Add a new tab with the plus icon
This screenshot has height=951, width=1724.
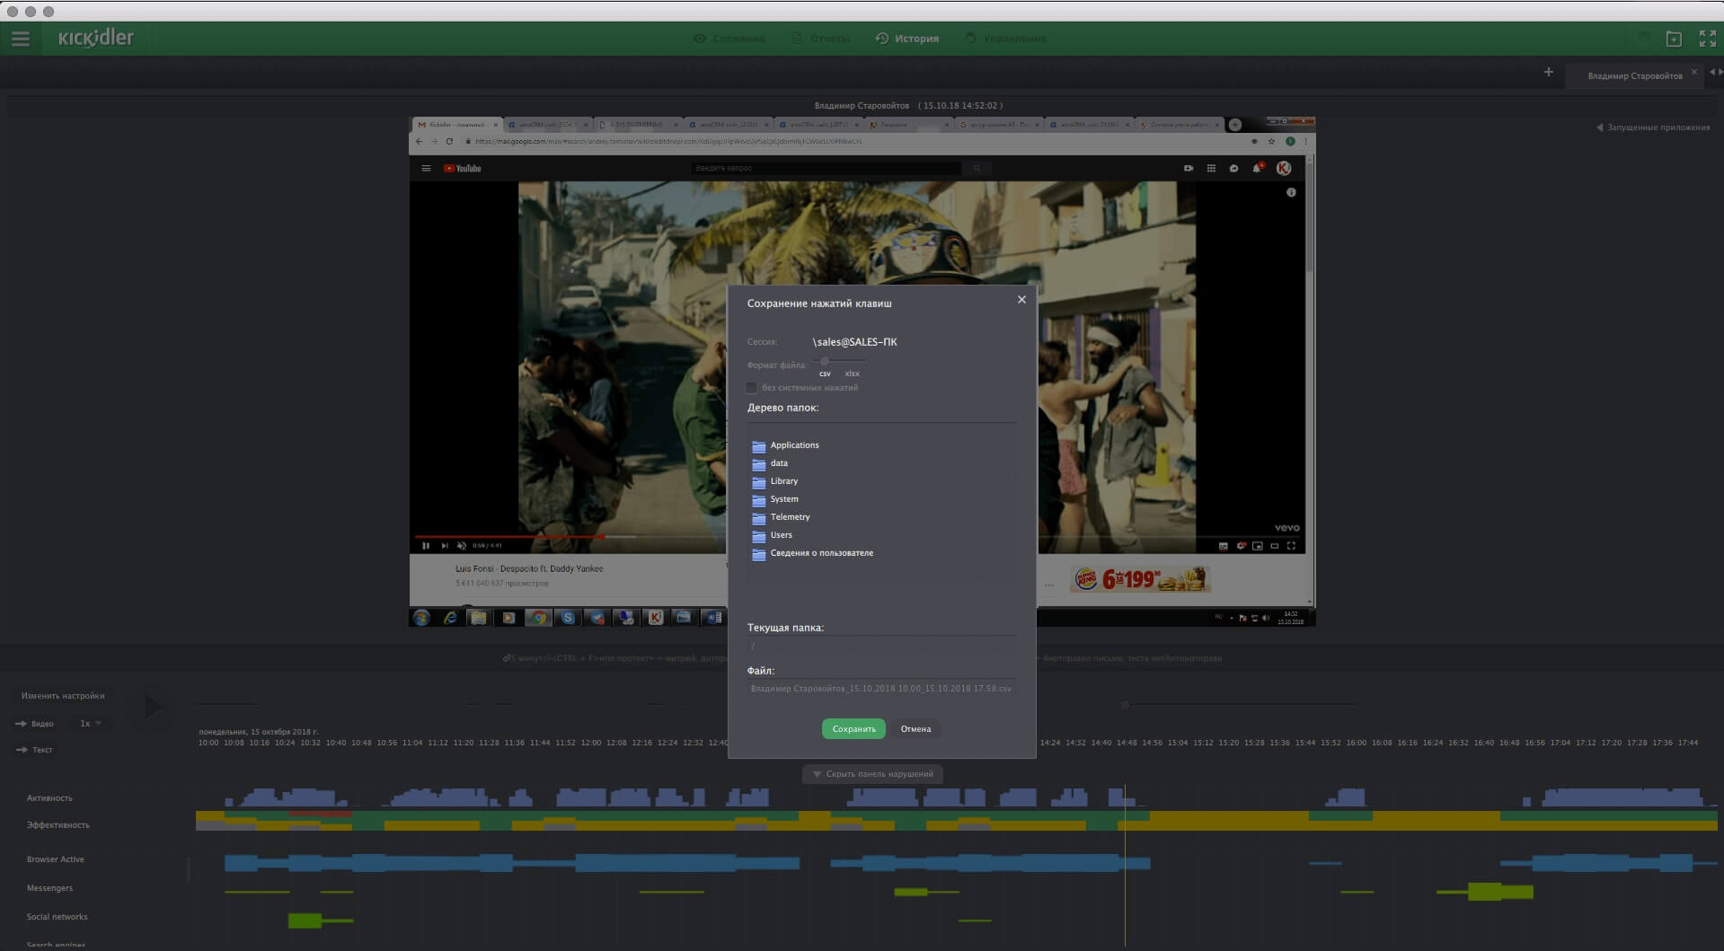coord(1548,72)
